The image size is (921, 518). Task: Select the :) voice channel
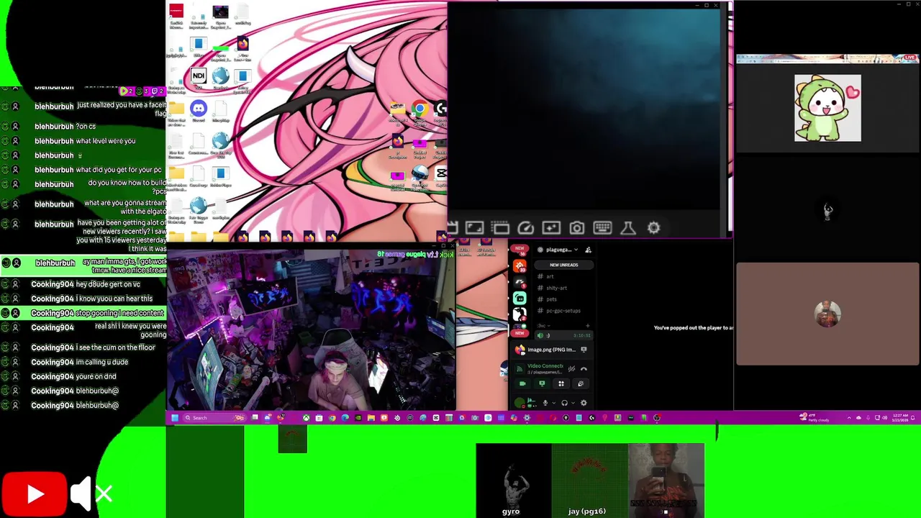coord(563,335)
